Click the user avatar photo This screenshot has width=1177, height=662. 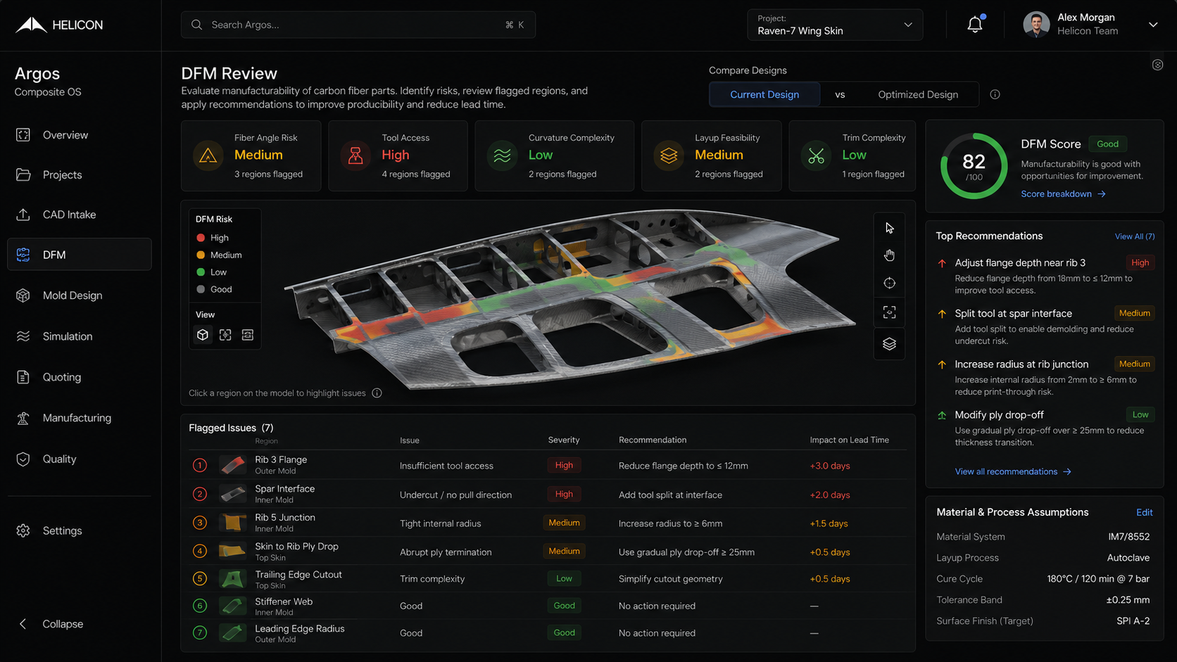[x=1036, y=25]
